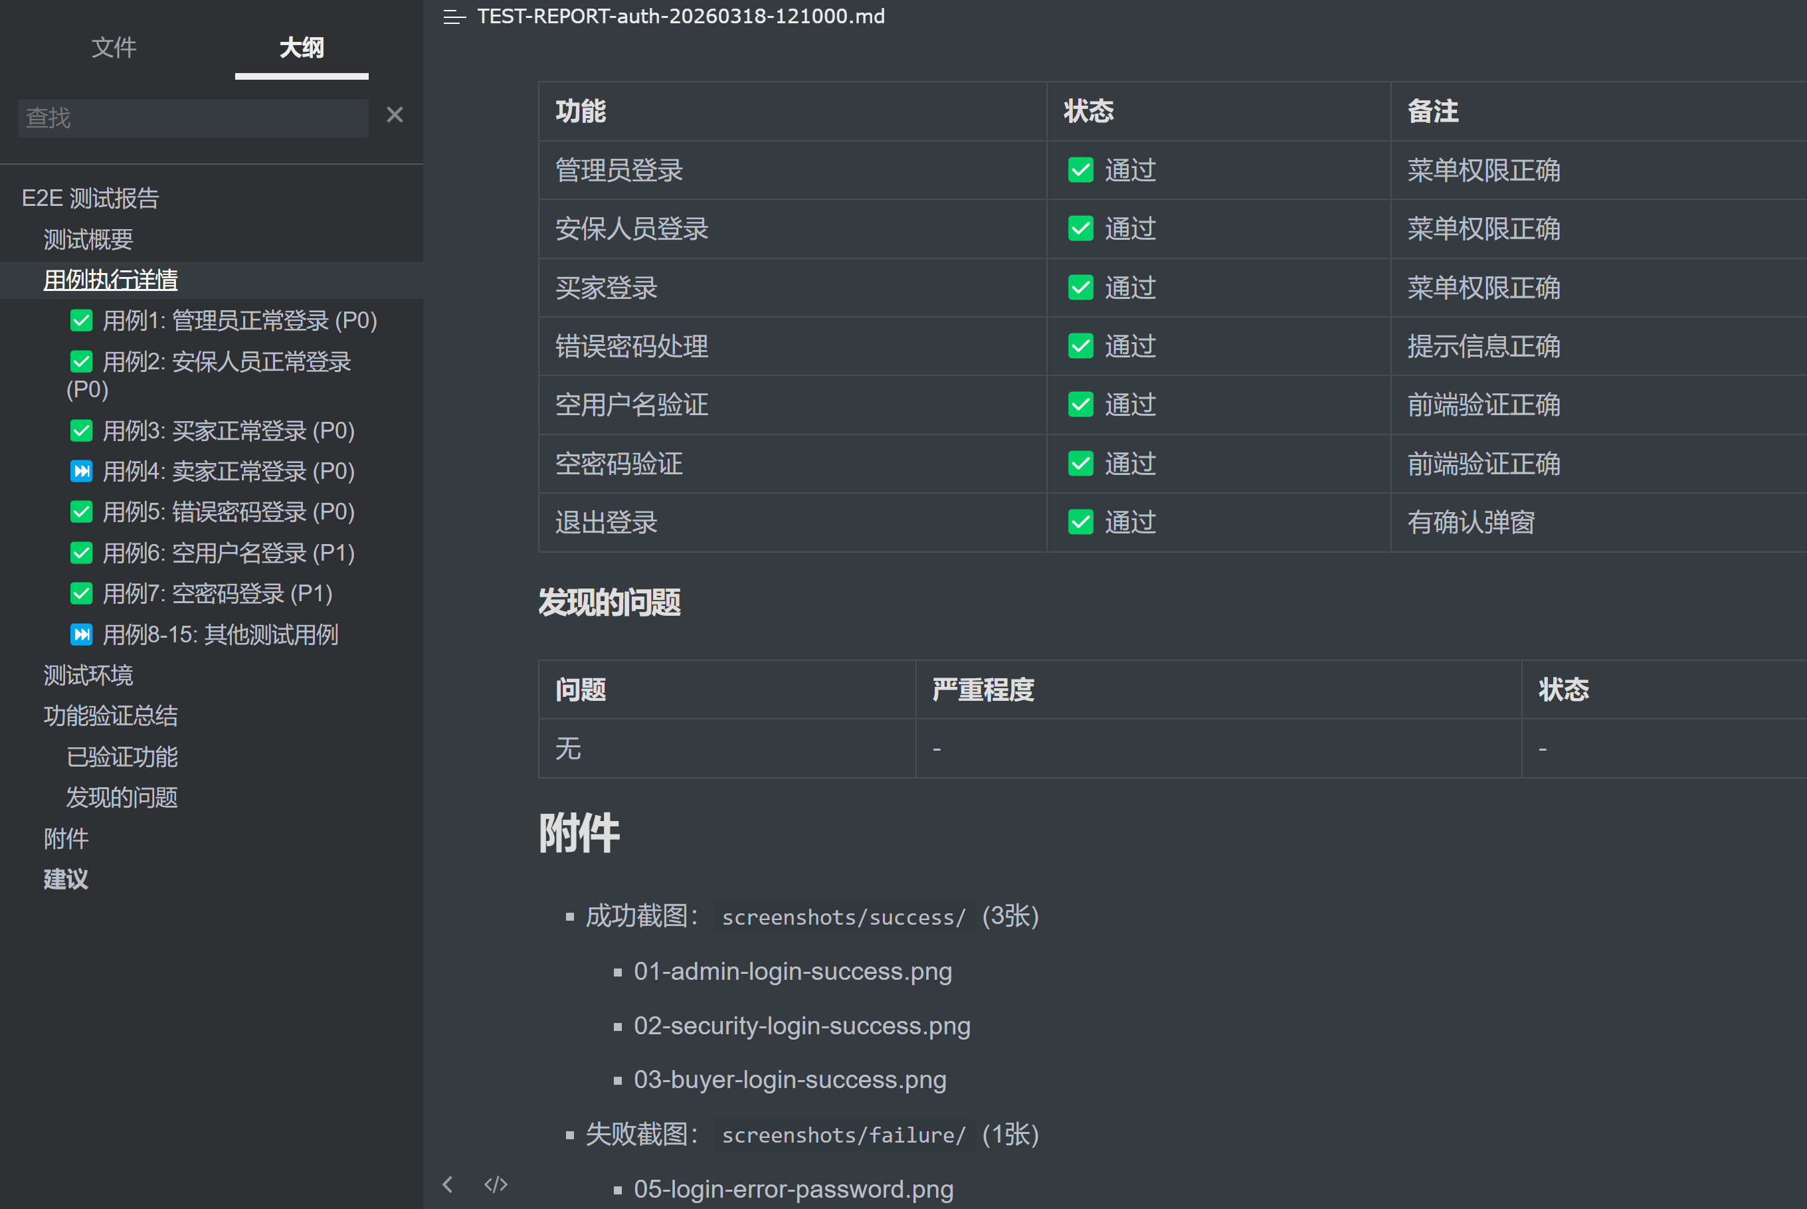The image size is (1807, 1209).
Task: Switch to the 大纲 tab
Action: [x=301, y=48]
